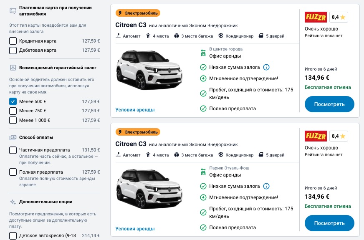Click the second Citroen C3 title

(x=131, y=144)
